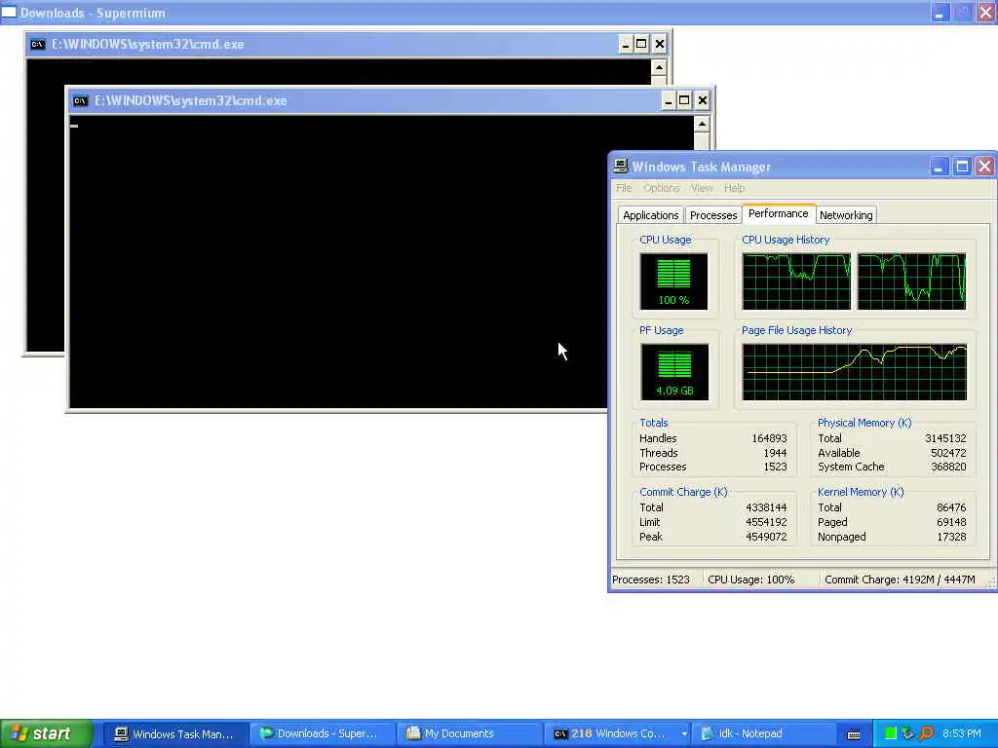
Task: Click Available memory value 502472
Action: pyautogui.click(x=948, y=453)
